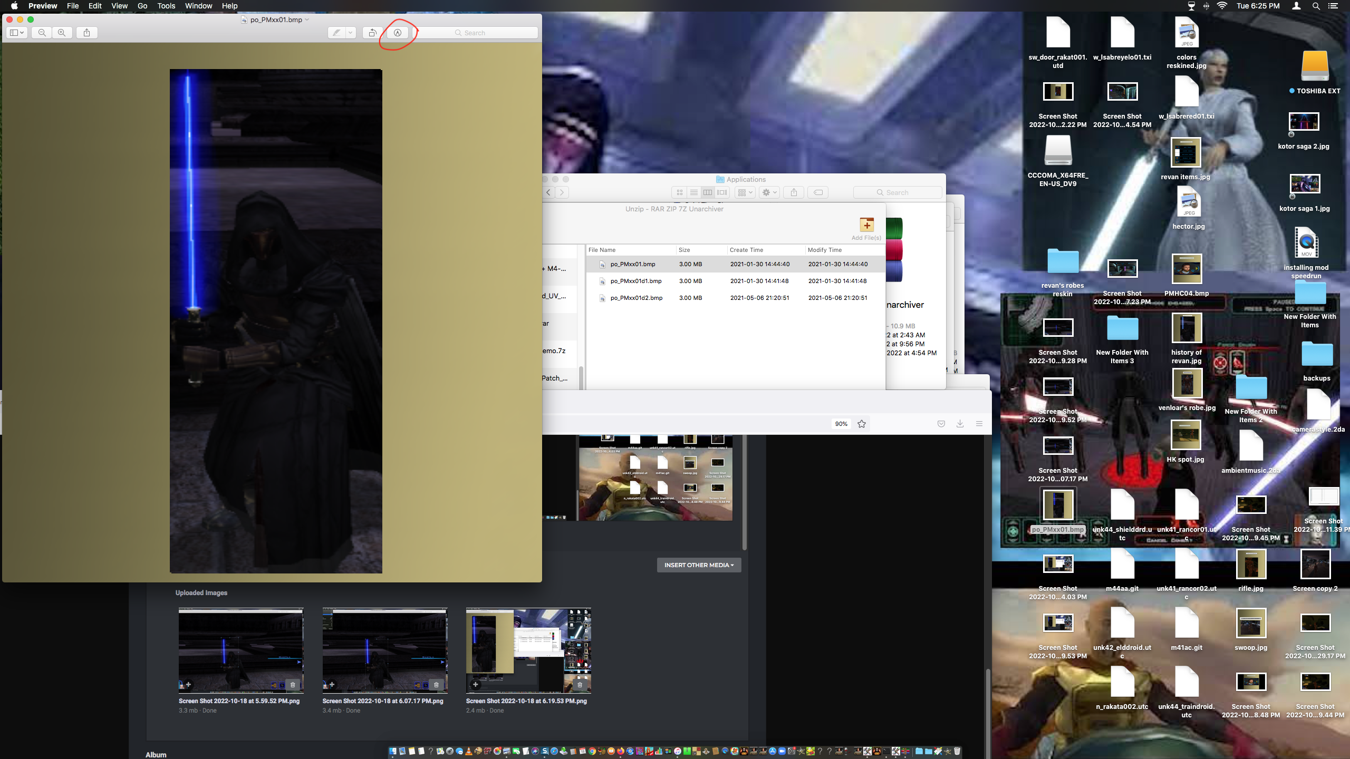Open browser downloads icon
This screenshot has height=759, width=1350.
[x=960, y=424]
